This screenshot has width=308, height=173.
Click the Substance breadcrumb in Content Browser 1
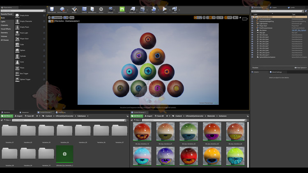point(82,116)
